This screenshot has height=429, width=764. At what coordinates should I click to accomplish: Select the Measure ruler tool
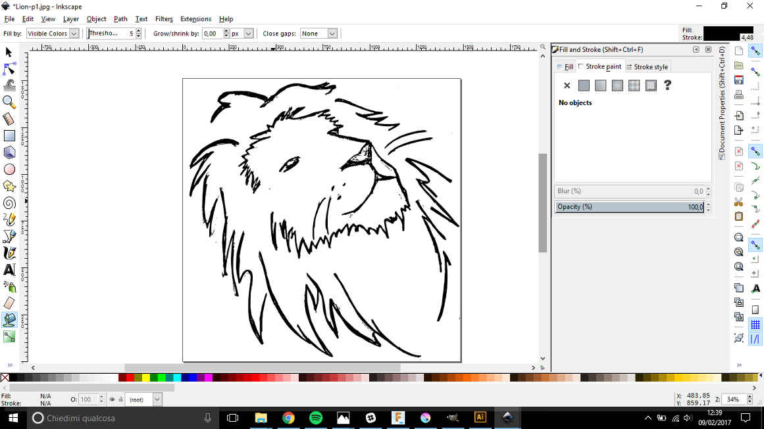(x=9, y=119)
